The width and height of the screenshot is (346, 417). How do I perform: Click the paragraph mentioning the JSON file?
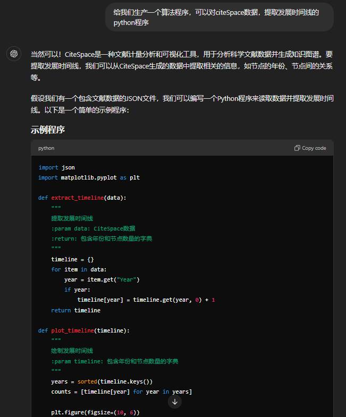click(x=182, y=104)
